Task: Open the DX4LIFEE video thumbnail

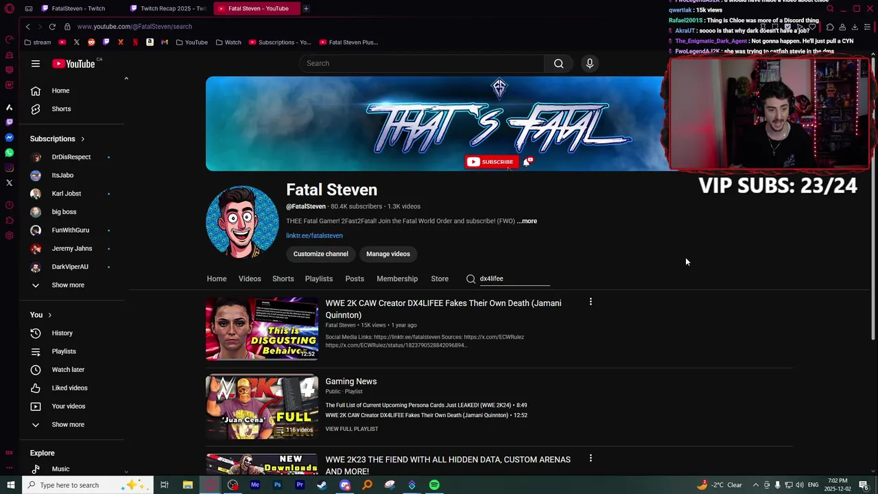Action: coord(262,329)
